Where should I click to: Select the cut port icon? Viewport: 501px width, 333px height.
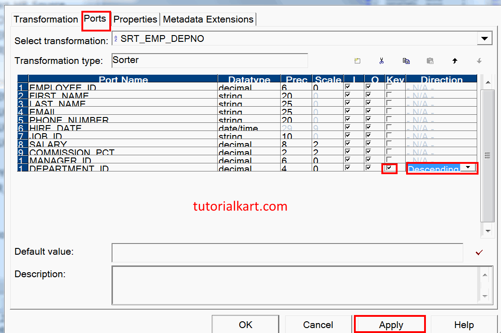[381, 61]
